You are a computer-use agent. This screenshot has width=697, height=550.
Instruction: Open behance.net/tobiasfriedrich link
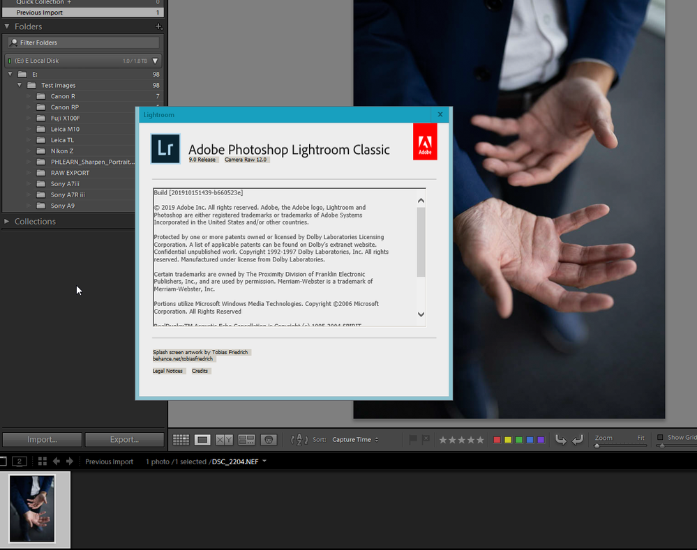click(183, 359)
